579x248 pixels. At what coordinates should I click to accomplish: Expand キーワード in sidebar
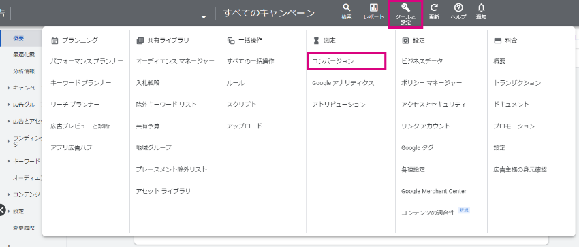coord(9,161)
